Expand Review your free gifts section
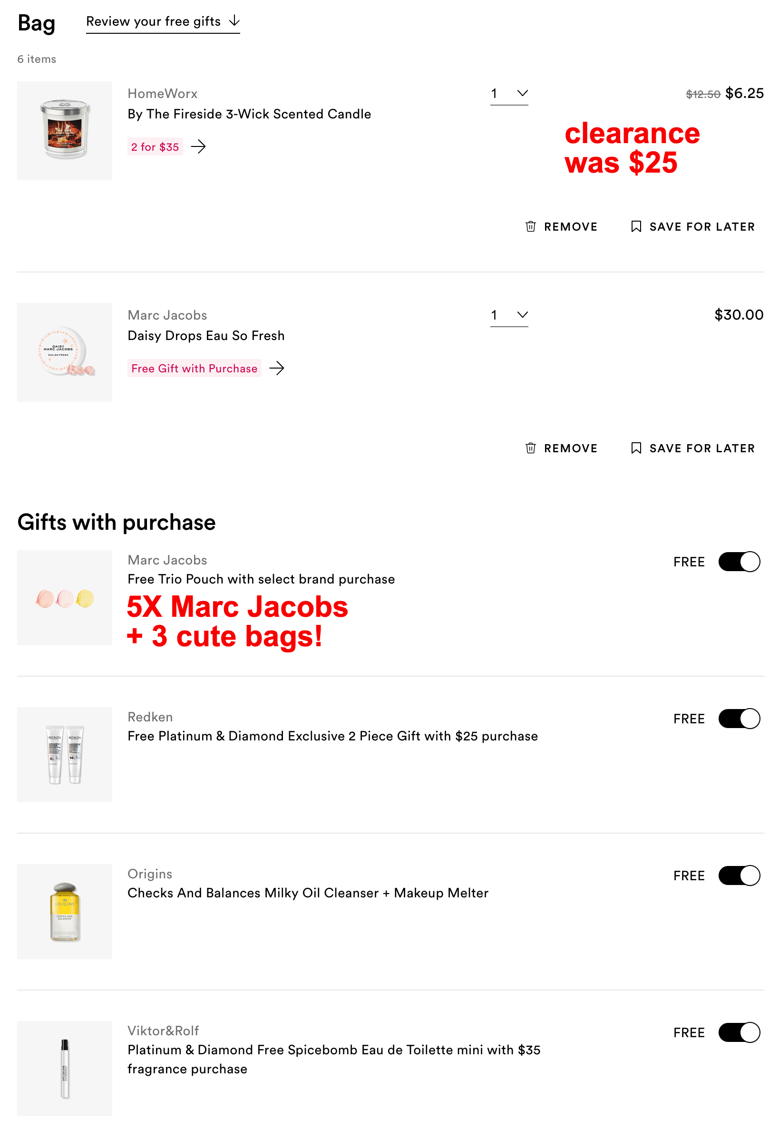 click(x=163, y=21)
